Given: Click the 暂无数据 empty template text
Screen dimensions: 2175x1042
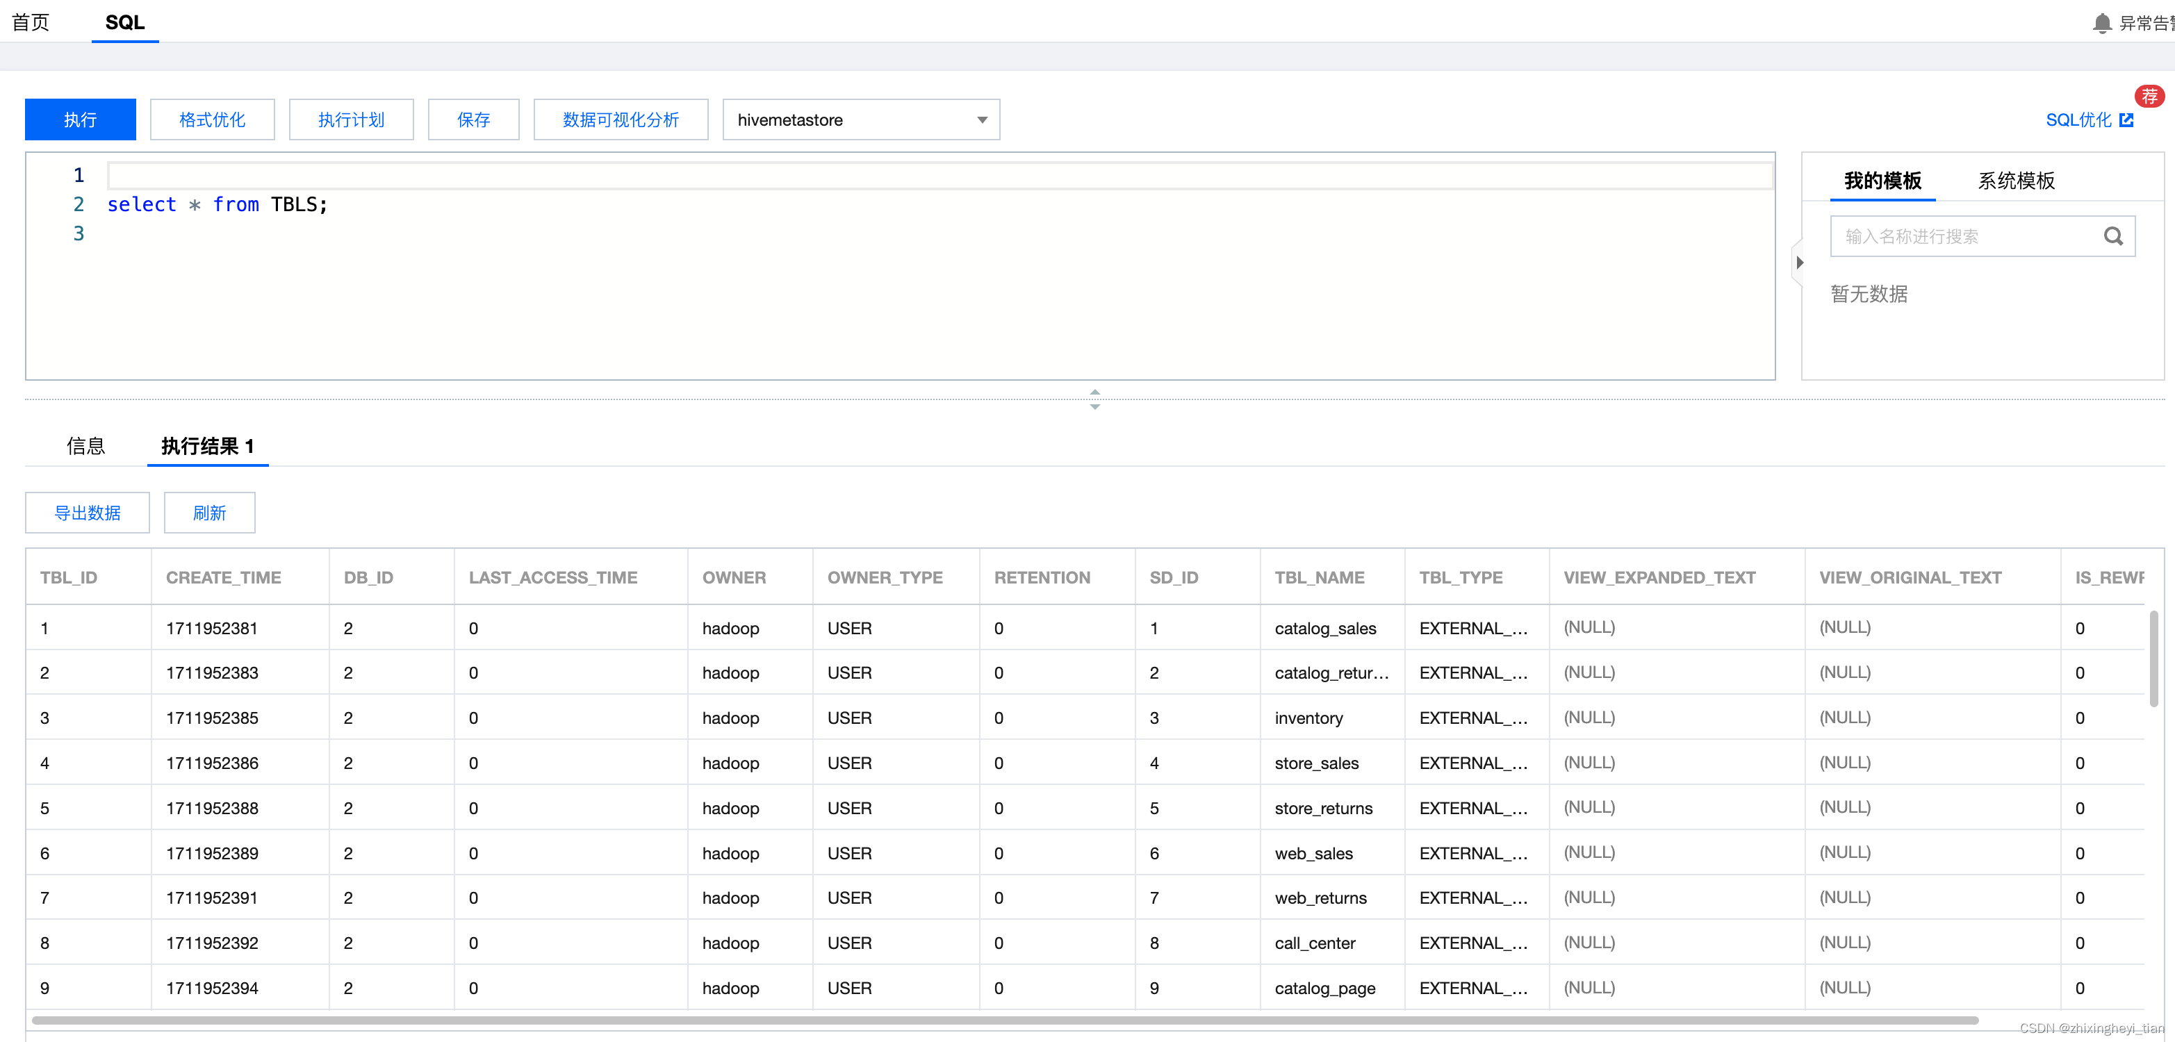Looking at the screenshot, I should 1869,294.
